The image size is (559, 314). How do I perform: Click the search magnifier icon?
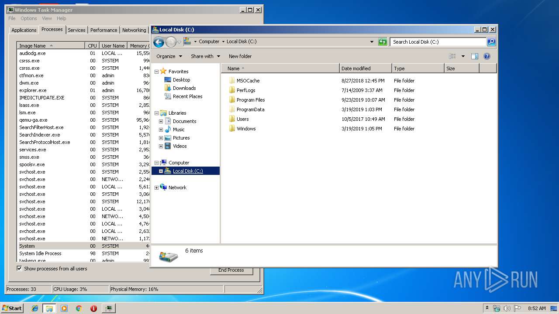tap(491, 42)
